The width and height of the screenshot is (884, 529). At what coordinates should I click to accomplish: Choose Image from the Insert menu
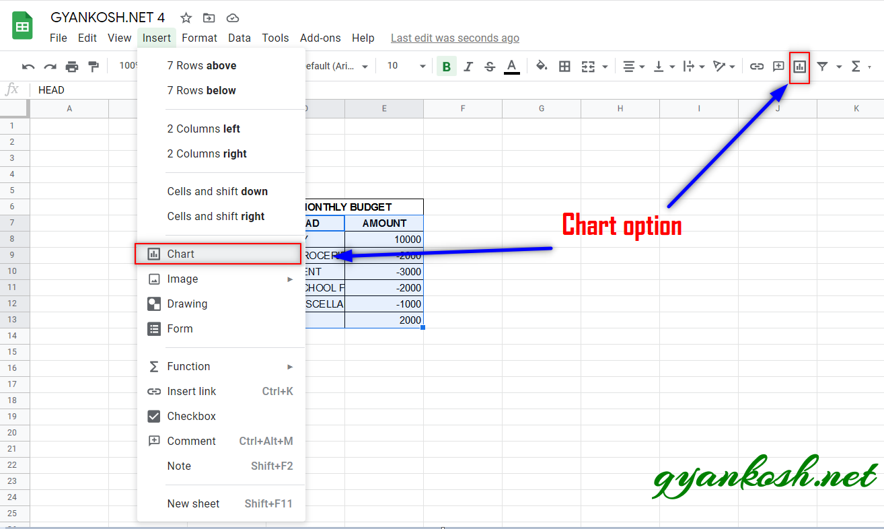[x=221, y=279]
